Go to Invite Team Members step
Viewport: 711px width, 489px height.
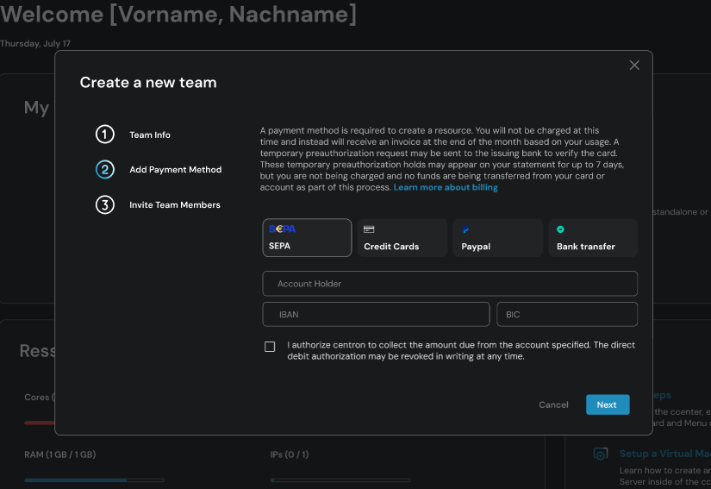pos(174,205)
